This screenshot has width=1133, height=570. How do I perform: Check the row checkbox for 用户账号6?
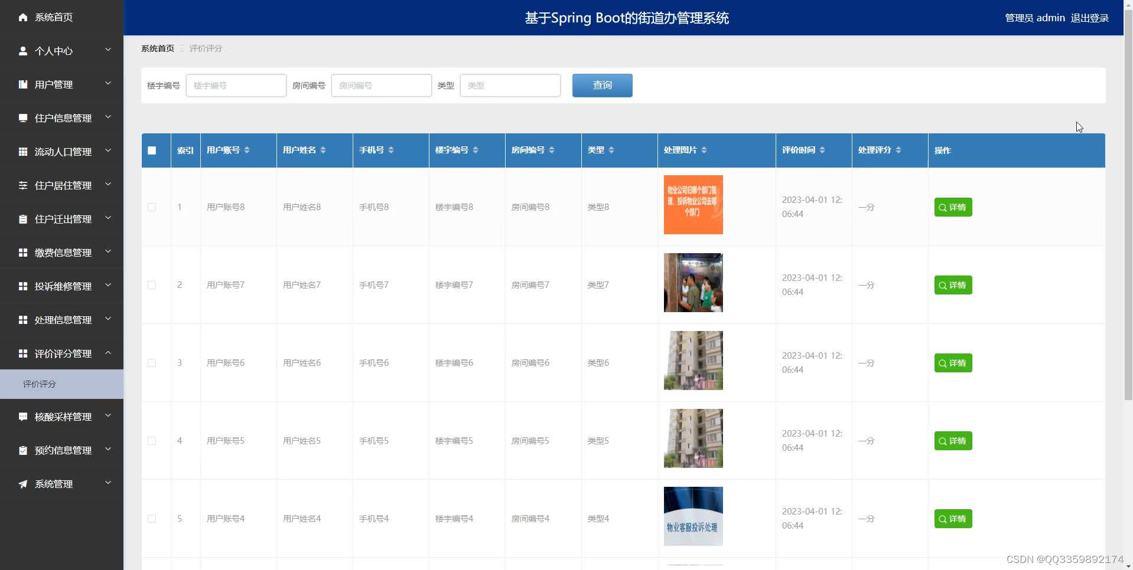(152, 363)
